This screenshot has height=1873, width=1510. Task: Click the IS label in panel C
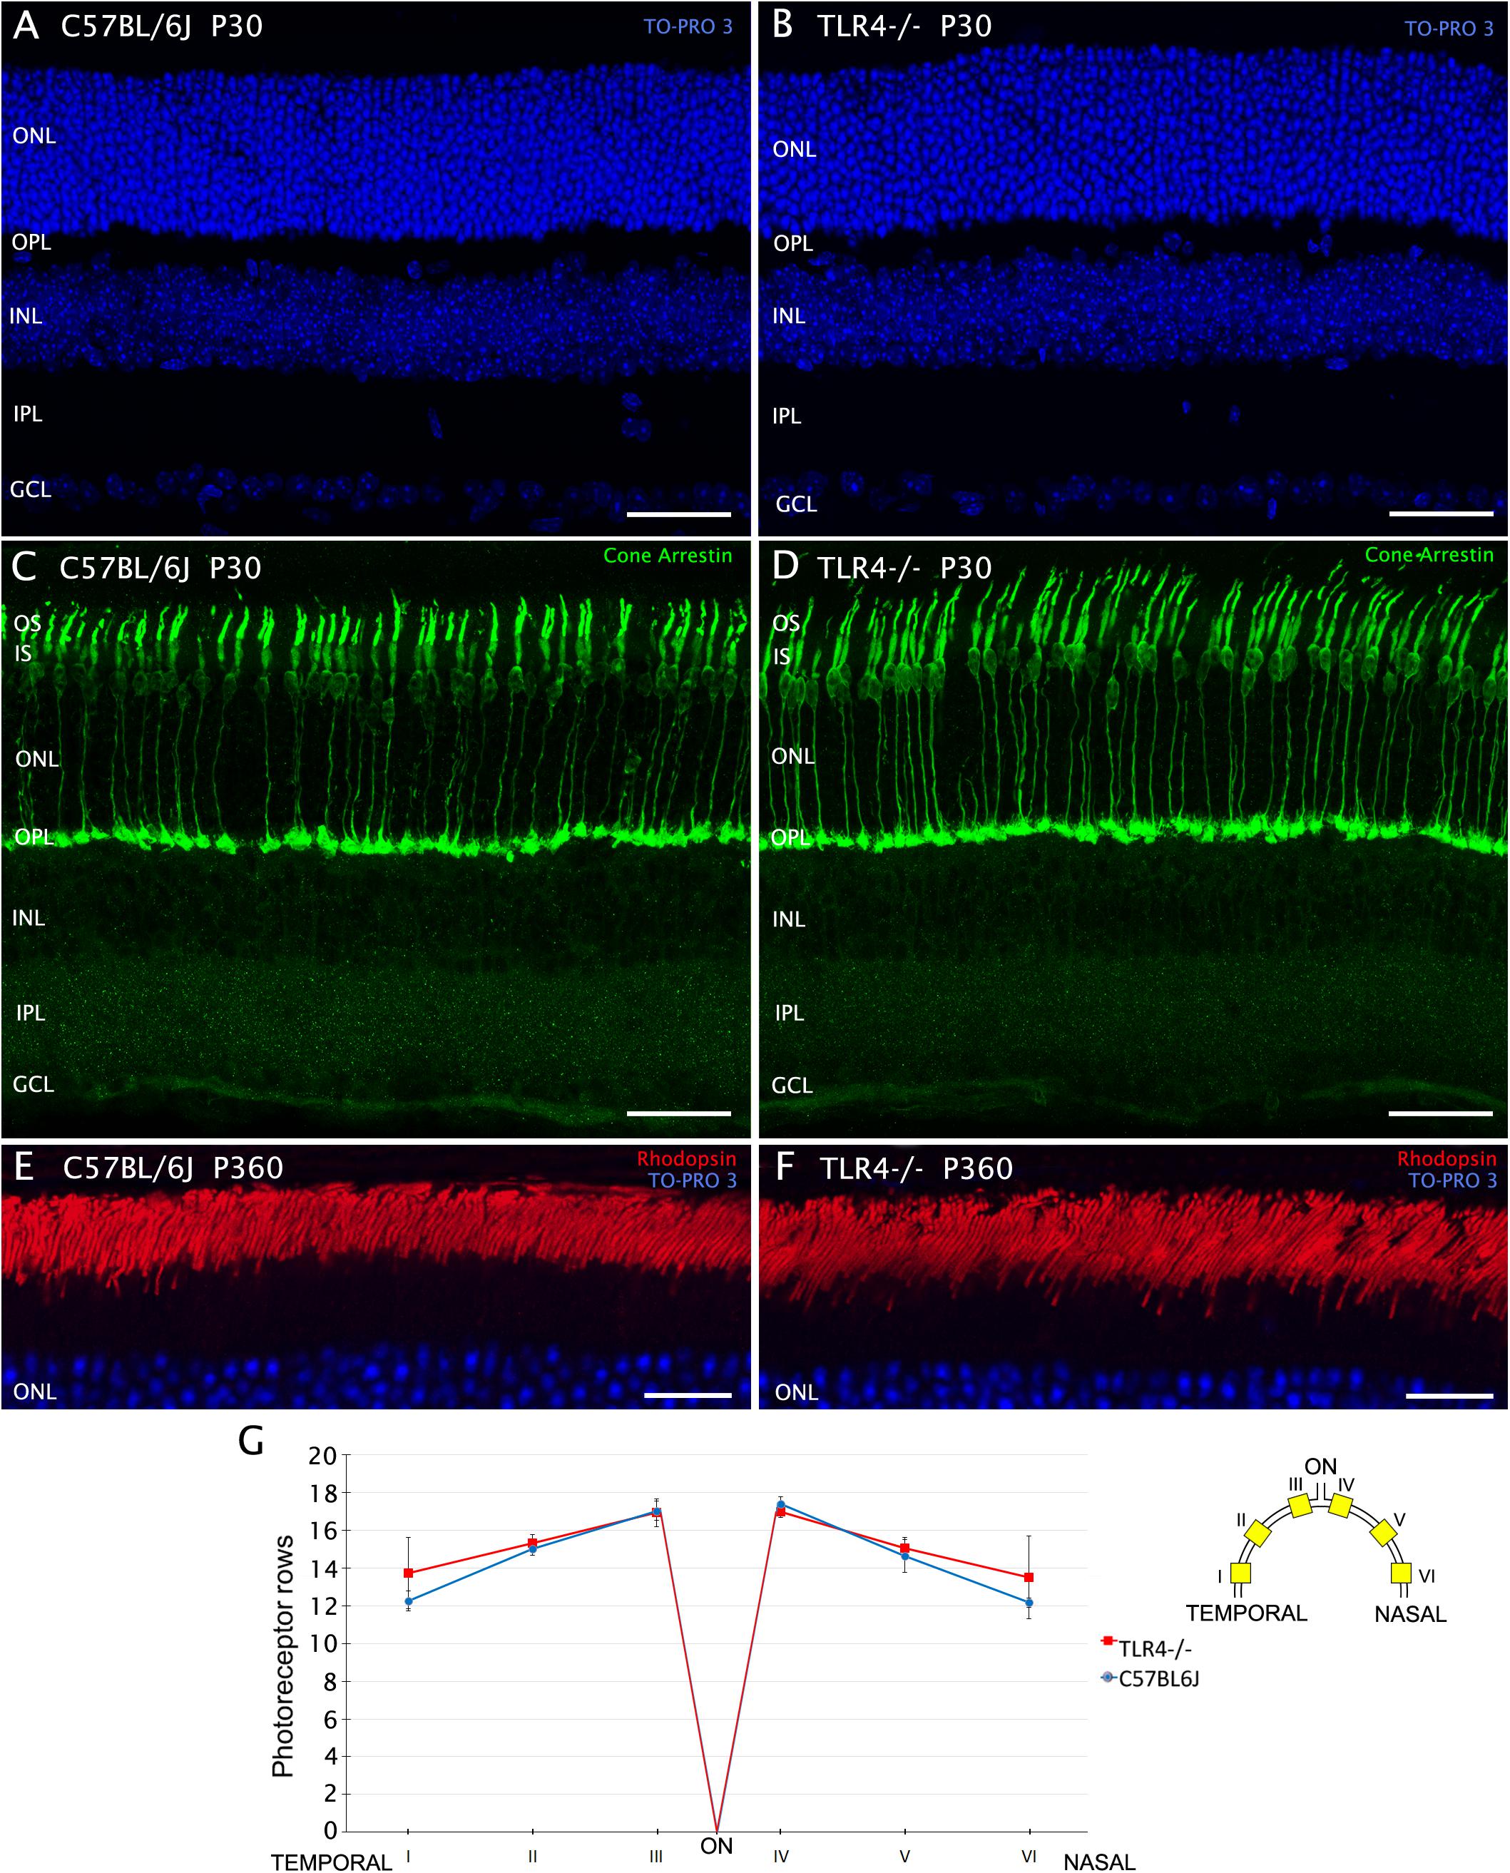pyautogui.click(x=23, y=653)
